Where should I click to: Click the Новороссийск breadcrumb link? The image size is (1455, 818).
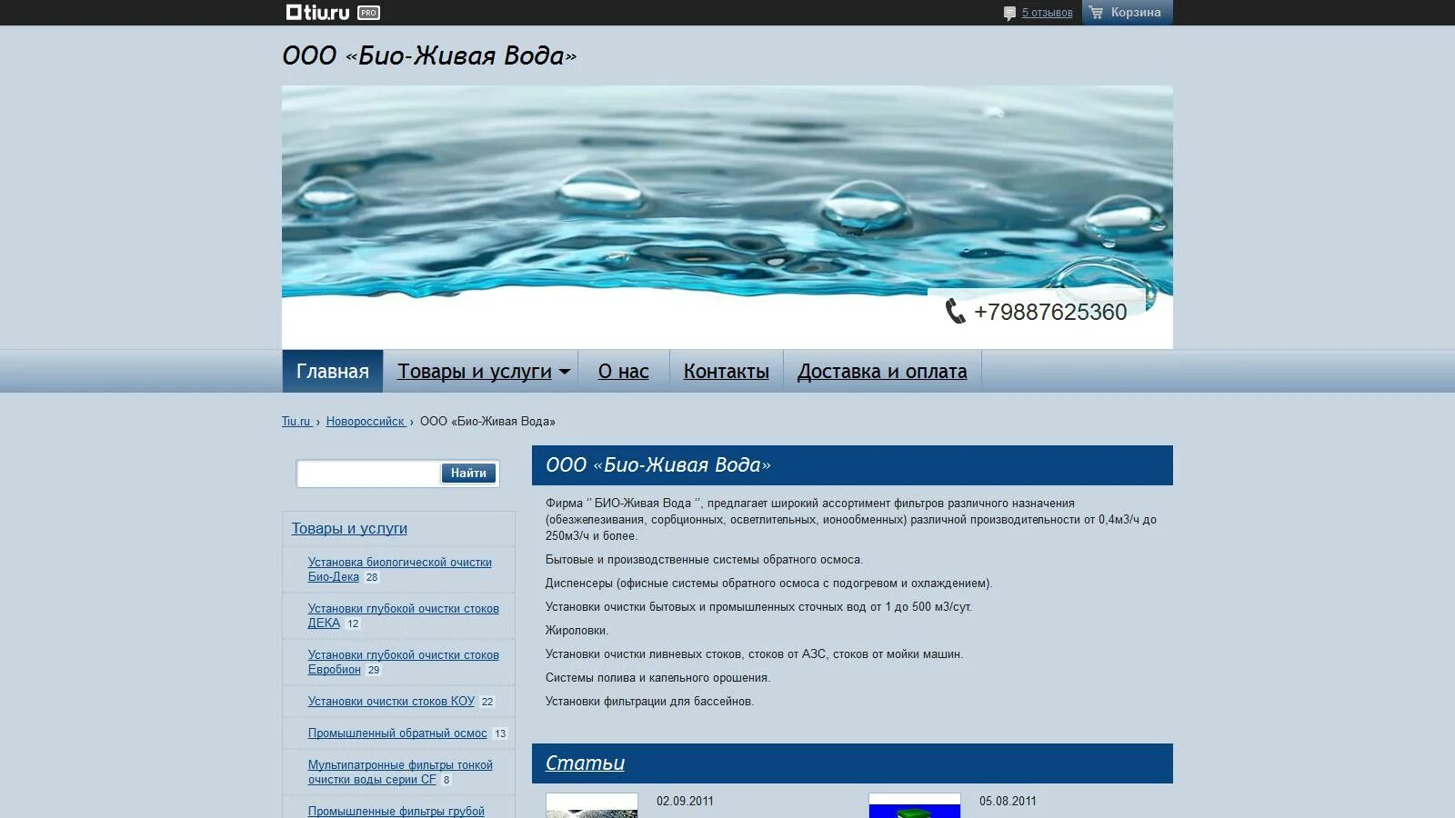[x=366, y=422]
